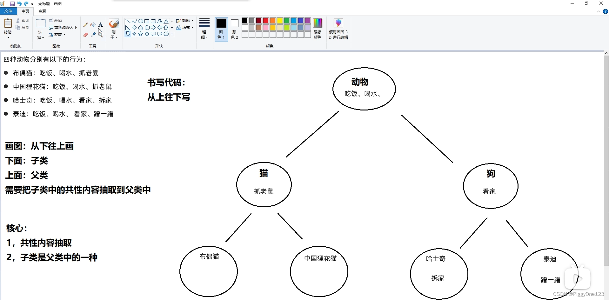Click the Crop tool in the image group
Image resolution: width=609 pixels, height=300 pixels.
pyautogui.click(x=56, y=20)
